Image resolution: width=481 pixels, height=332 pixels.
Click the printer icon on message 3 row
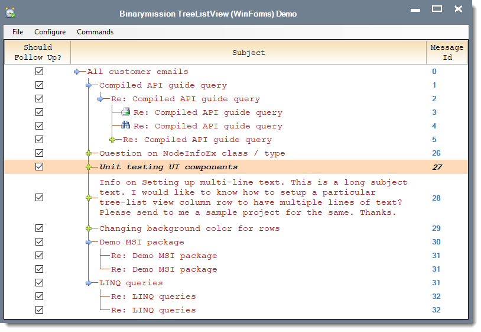pos(125,112)
